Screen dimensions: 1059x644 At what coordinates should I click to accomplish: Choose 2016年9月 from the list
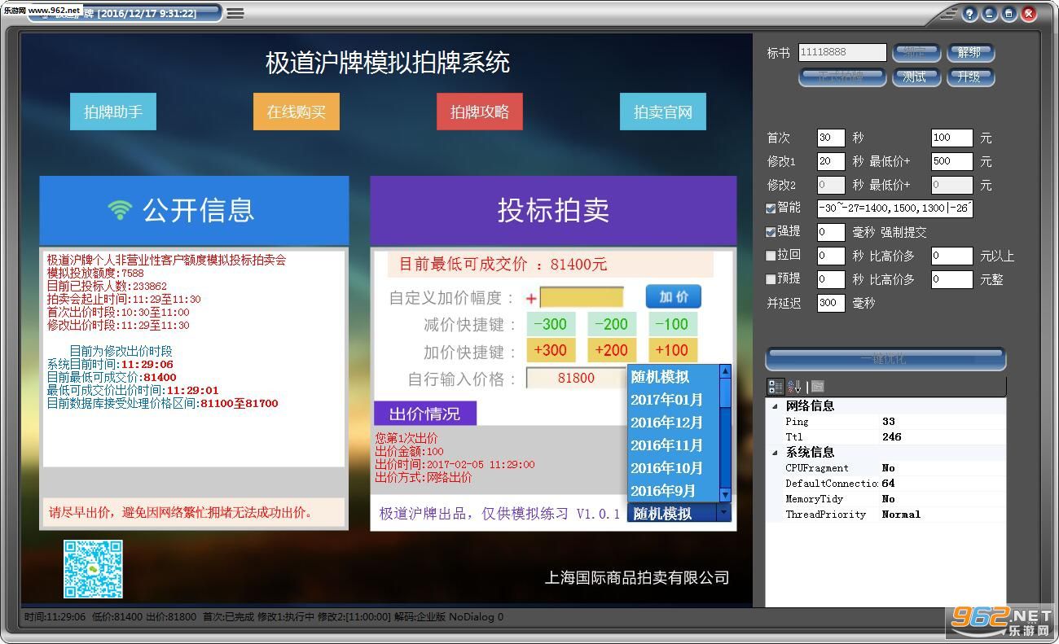(x=673, y=491)
